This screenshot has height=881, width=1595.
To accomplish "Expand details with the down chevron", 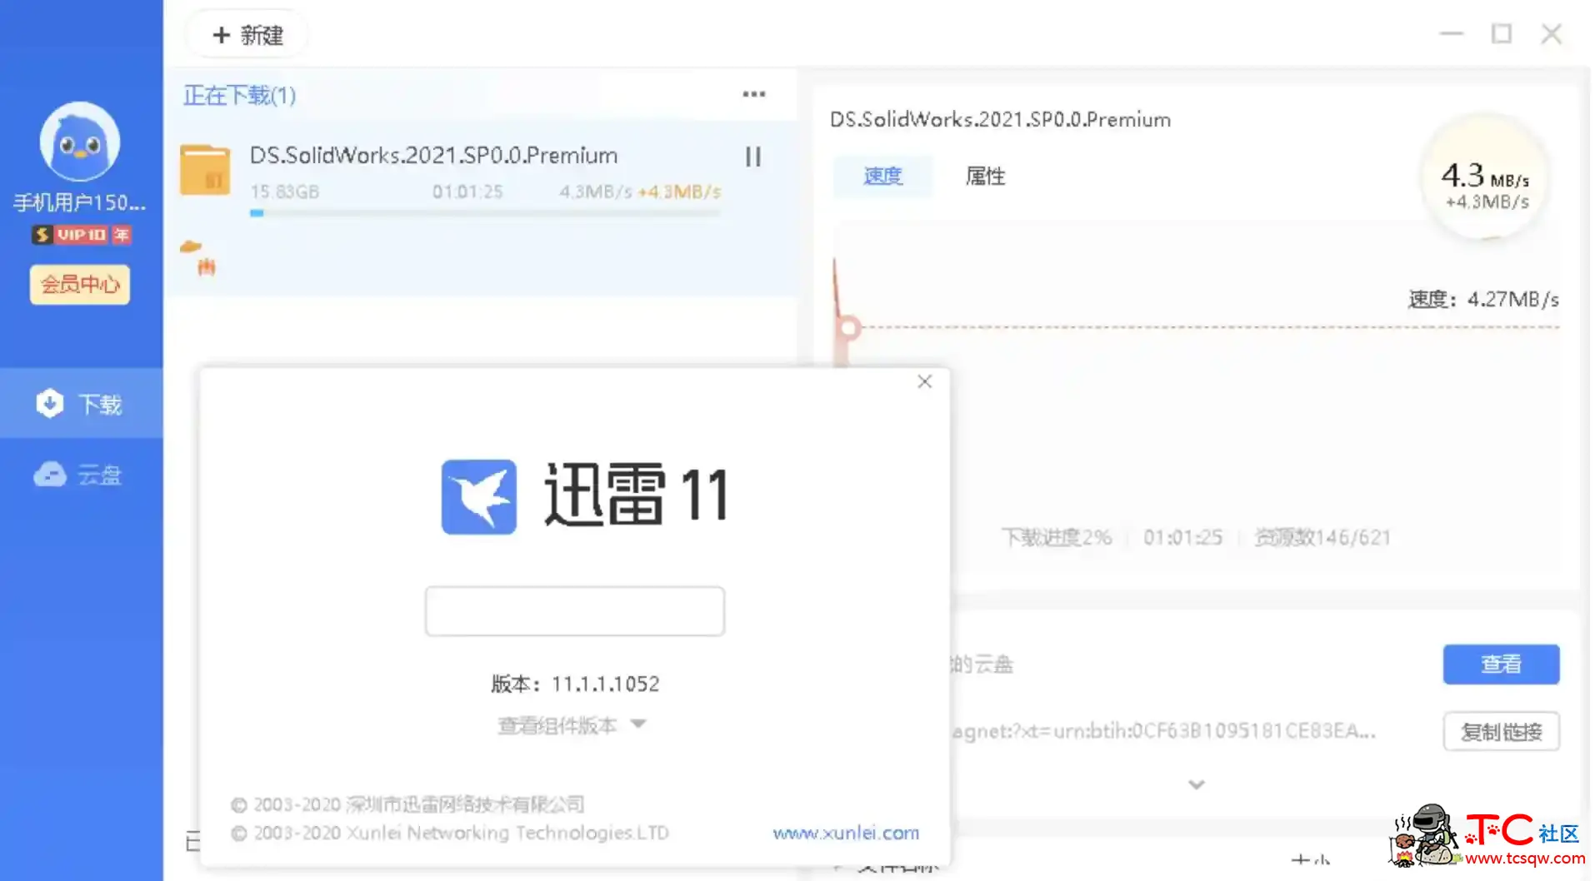I will 1197,784.
